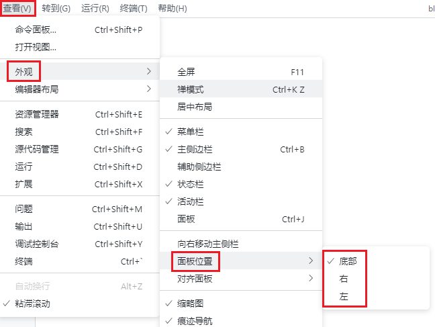The height and width of the screenshot is (327, 435).
Task: Open the 终端(T) menu
Action: click(x=133, y=8)
